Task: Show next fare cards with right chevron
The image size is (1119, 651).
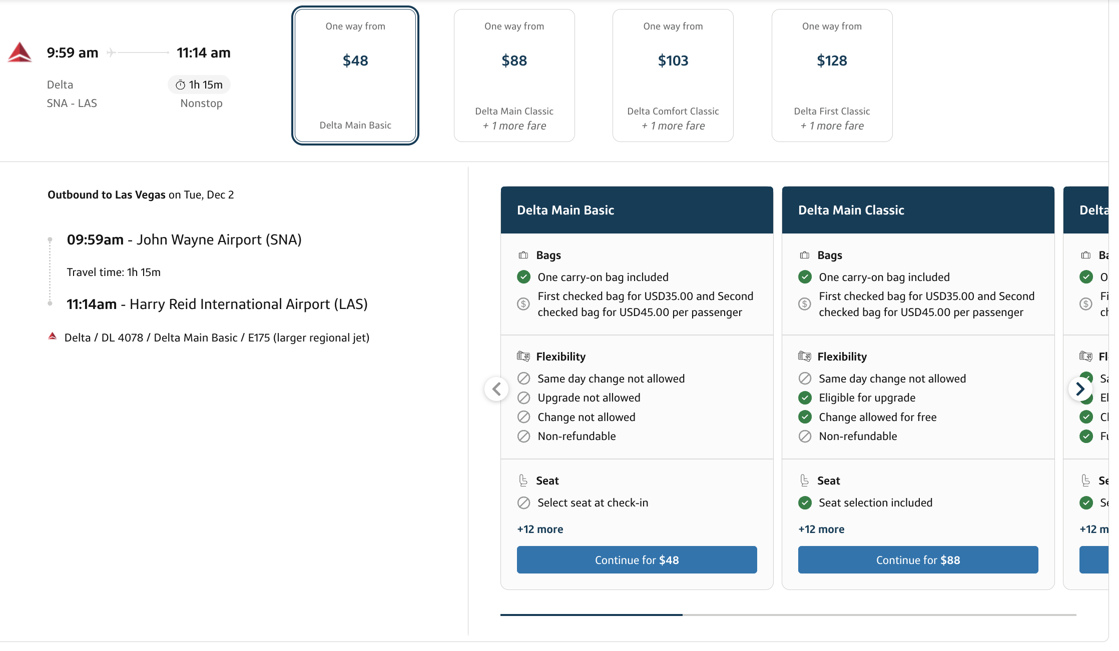Action: click(x=1080, y=389)
